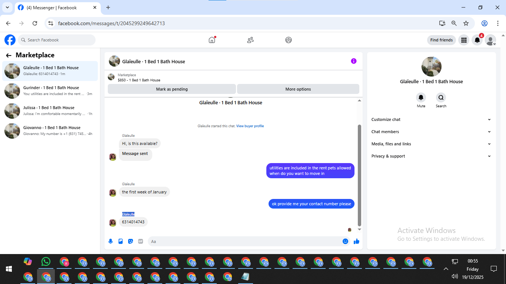The image size is (506, 284).
Task: Expand the Customize chat section
Action: pyautogui.click(x=431, y=119)
